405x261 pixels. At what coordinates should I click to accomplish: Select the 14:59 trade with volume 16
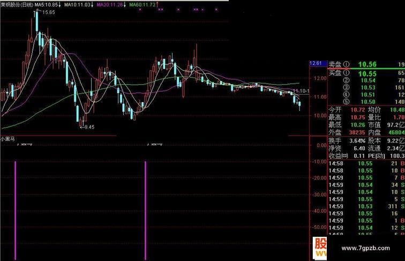pos(366,213)
